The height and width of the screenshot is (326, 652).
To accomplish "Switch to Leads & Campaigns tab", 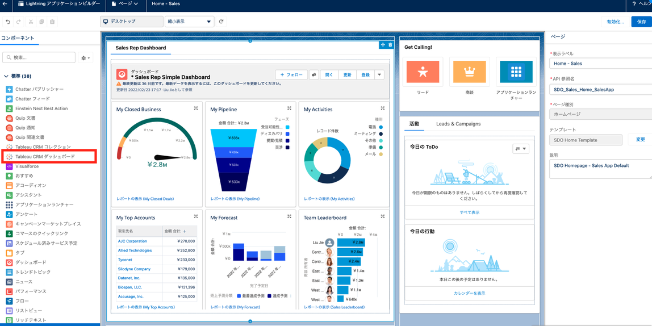I will tap(458, 124).
